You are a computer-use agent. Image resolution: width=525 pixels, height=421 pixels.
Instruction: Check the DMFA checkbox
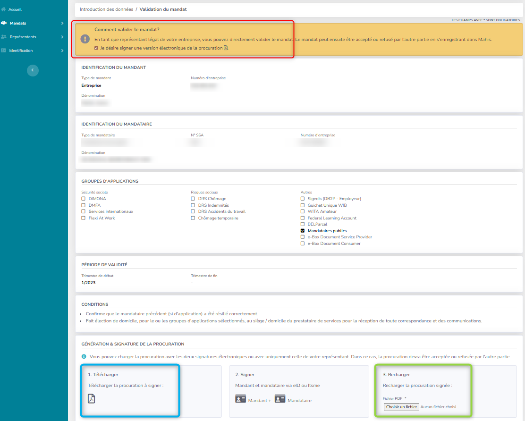(84, 205)
